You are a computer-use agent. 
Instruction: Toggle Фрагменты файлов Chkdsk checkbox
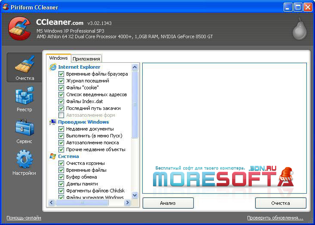(61, 191)
